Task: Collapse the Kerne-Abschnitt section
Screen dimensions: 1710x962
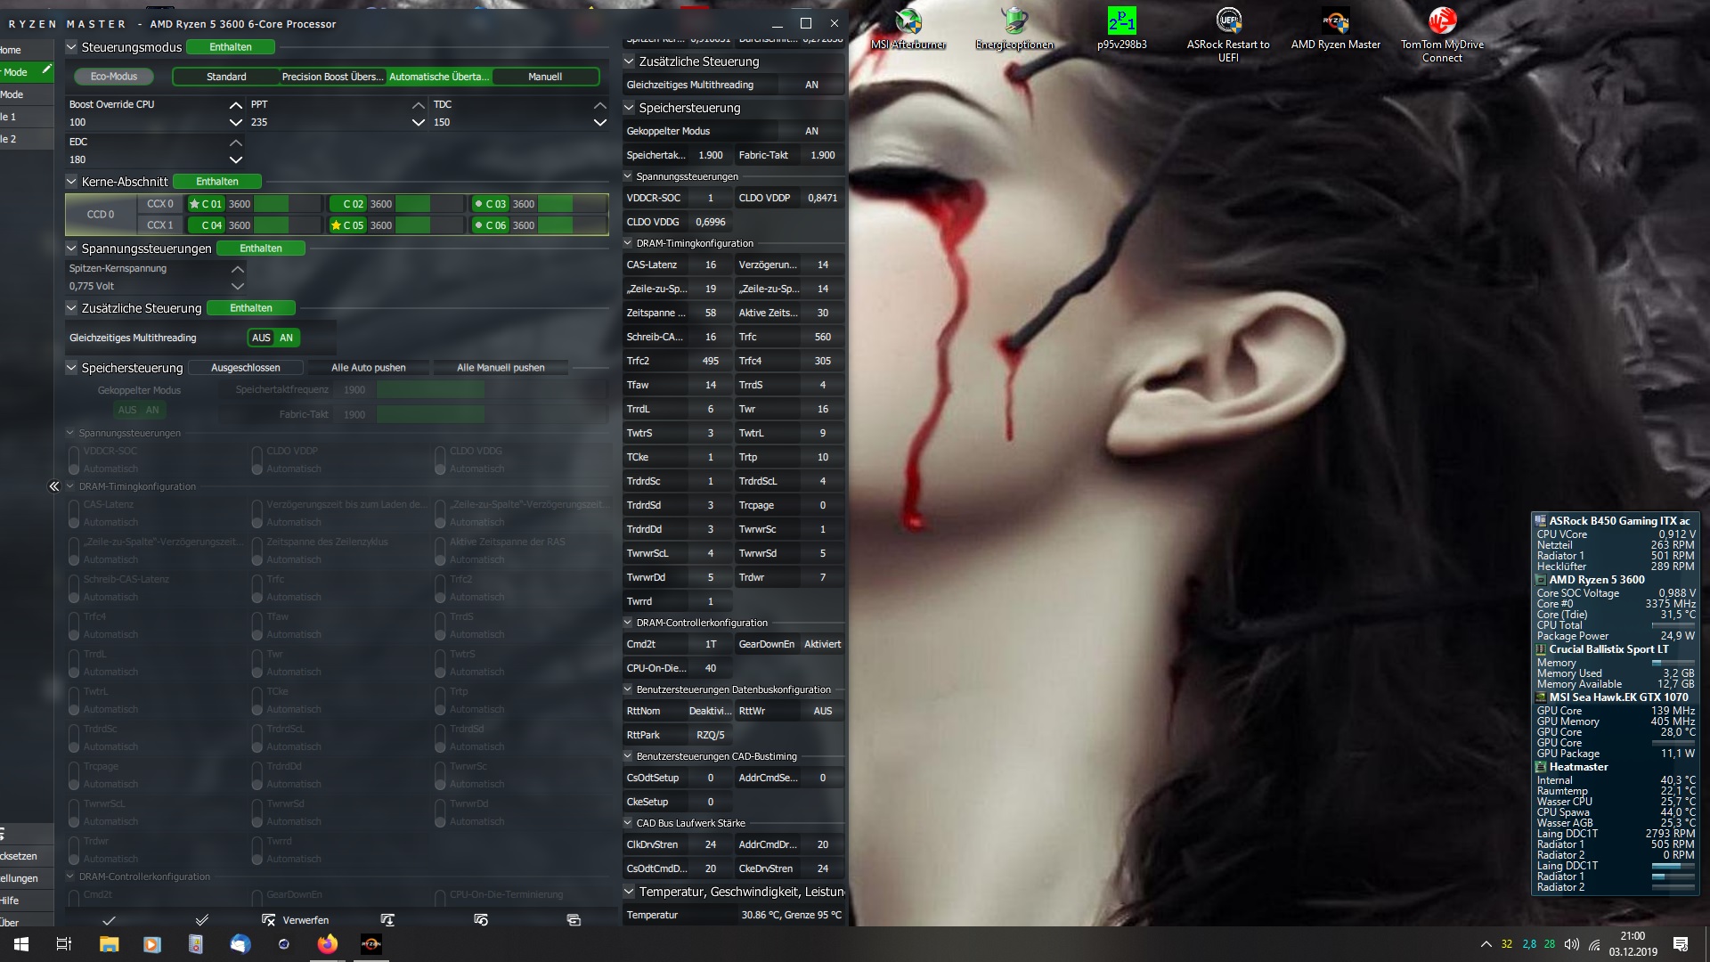Action: pos(72,182)
